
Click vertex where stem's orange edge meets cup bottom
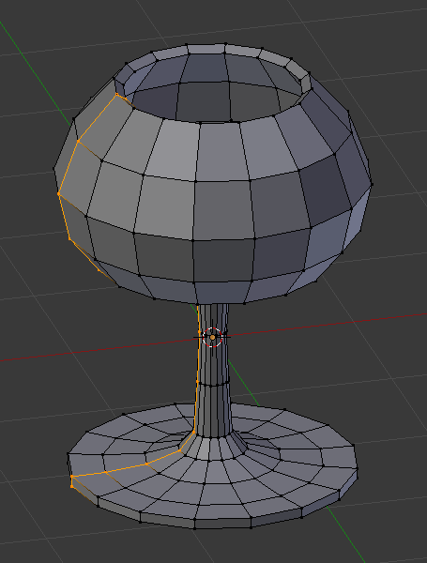[x=197, y=305]
